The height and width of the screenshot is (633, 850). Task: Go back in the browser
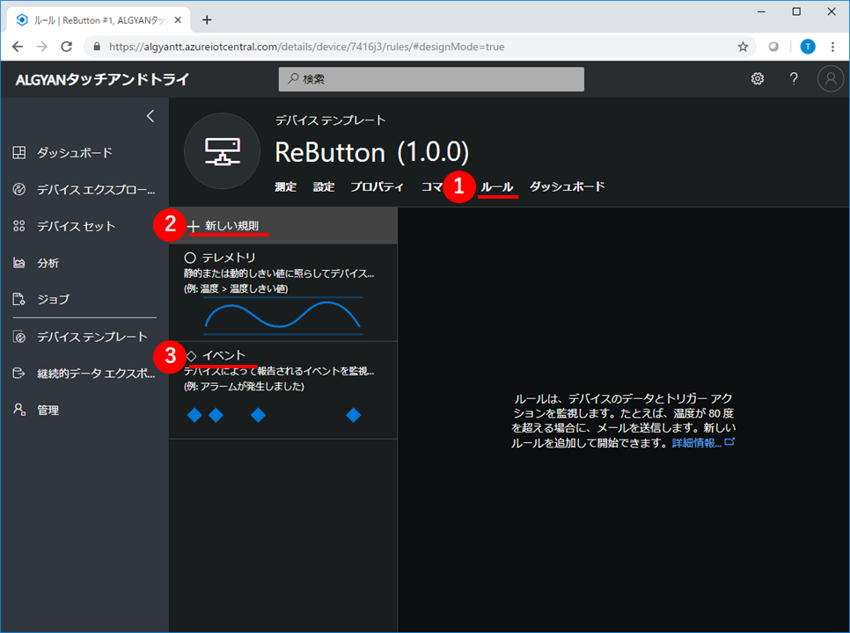coord(18,47)
